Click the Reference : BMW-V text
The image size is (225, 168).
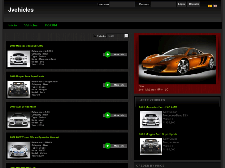42,142
